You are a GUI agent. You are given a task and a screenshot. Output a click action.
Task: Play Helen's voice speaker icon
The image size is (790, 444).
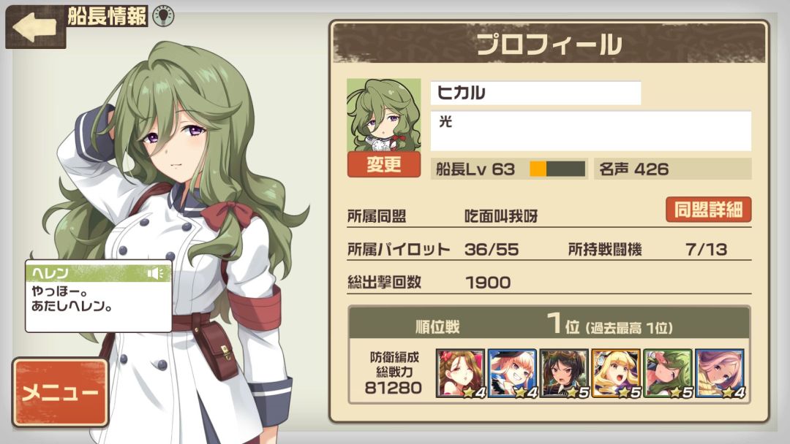pyautogui.click(x=155, y=273)
